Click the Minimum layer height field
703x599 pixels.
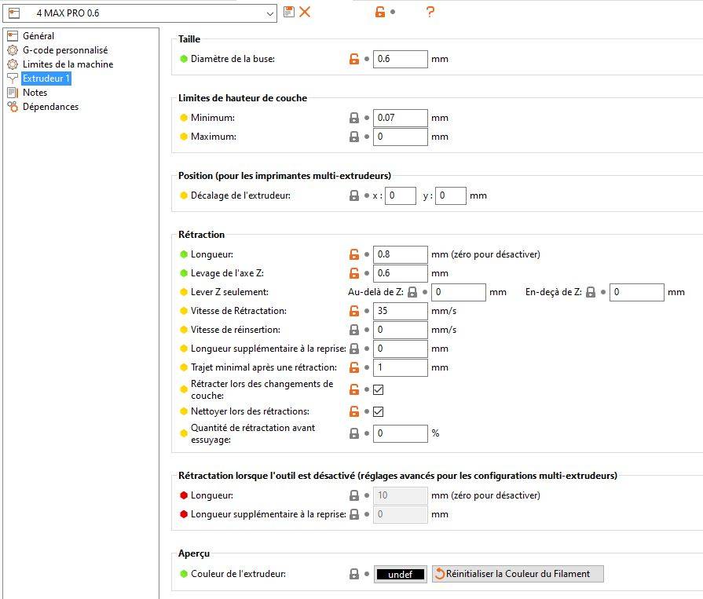coord(400,118)
